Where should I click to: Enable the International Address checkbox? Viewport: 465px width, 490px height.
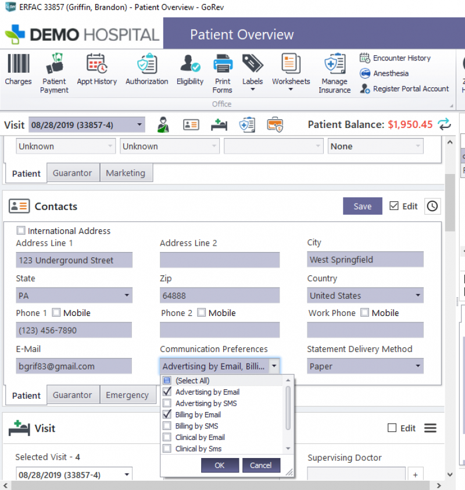coord(21,230)
